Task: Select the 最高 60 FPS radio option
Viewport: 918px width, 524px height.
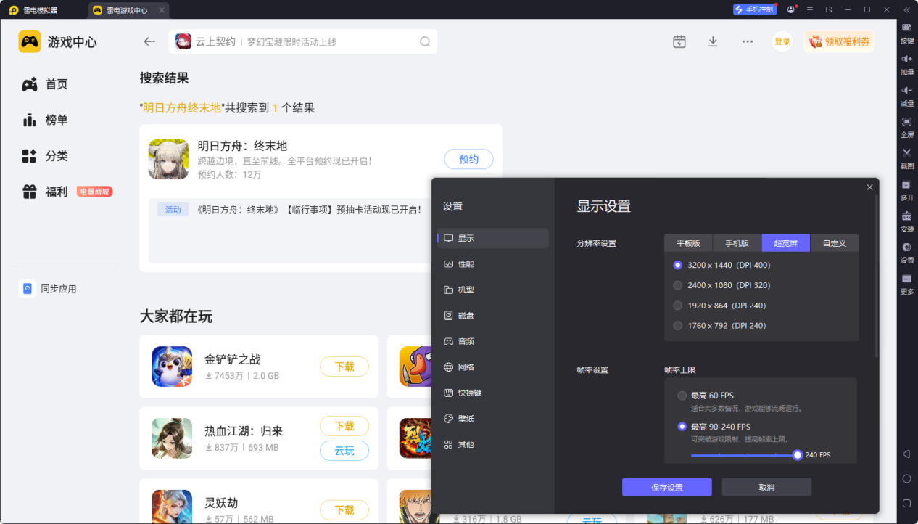Action: 682,396
